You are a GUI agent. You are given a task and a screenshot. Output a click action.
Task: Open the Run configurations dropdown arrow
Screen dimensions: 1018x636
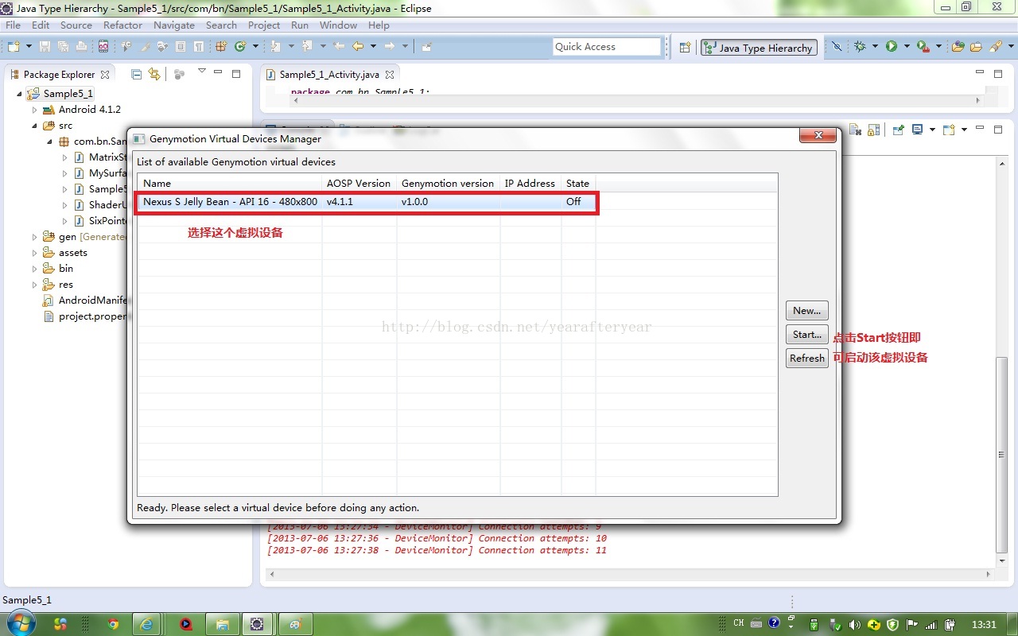coord(907,47)
